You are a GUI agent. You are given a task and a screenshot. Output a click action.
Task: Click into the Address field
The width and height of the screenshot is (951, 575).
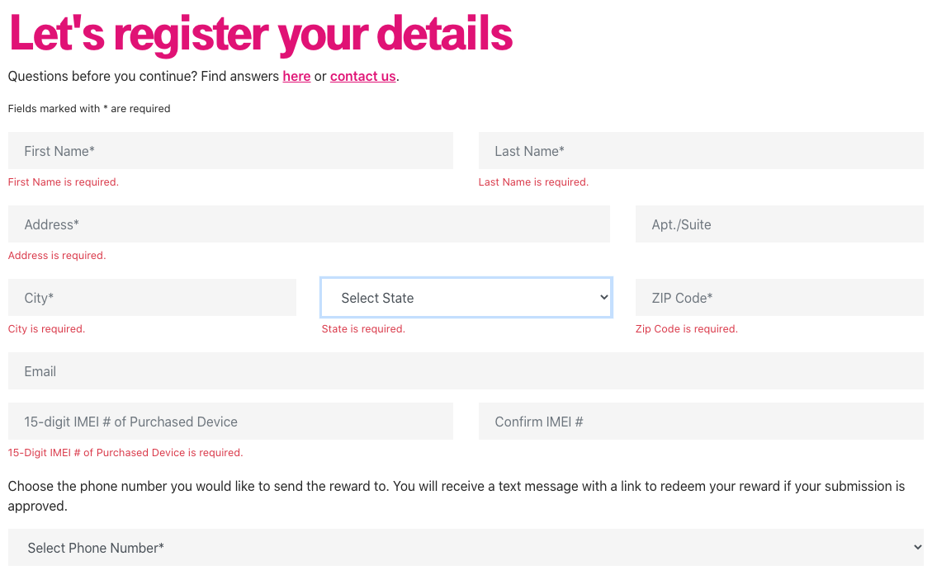coord(309,224)
